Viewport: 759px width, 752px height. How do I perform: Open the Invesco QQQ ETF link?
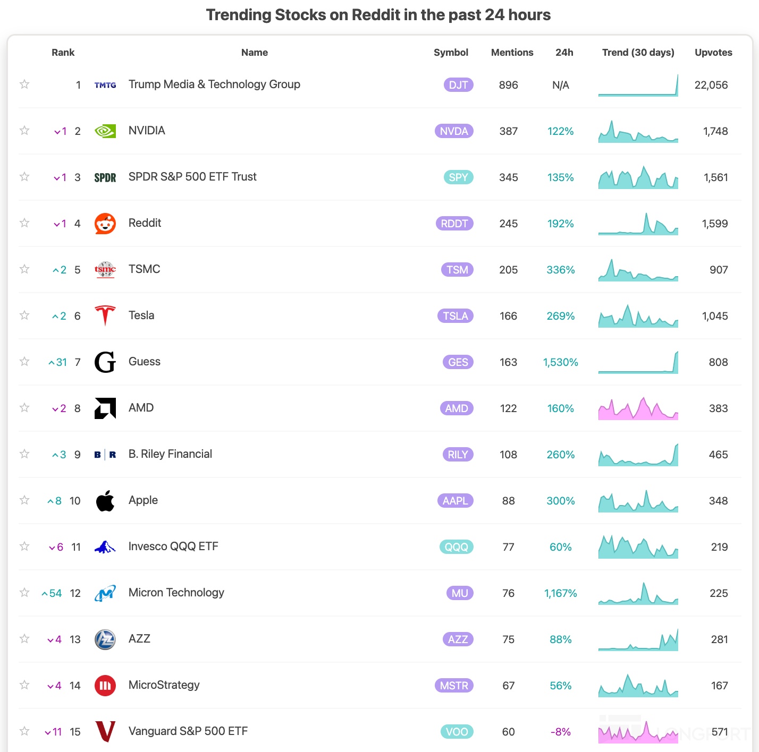point(173,546)
